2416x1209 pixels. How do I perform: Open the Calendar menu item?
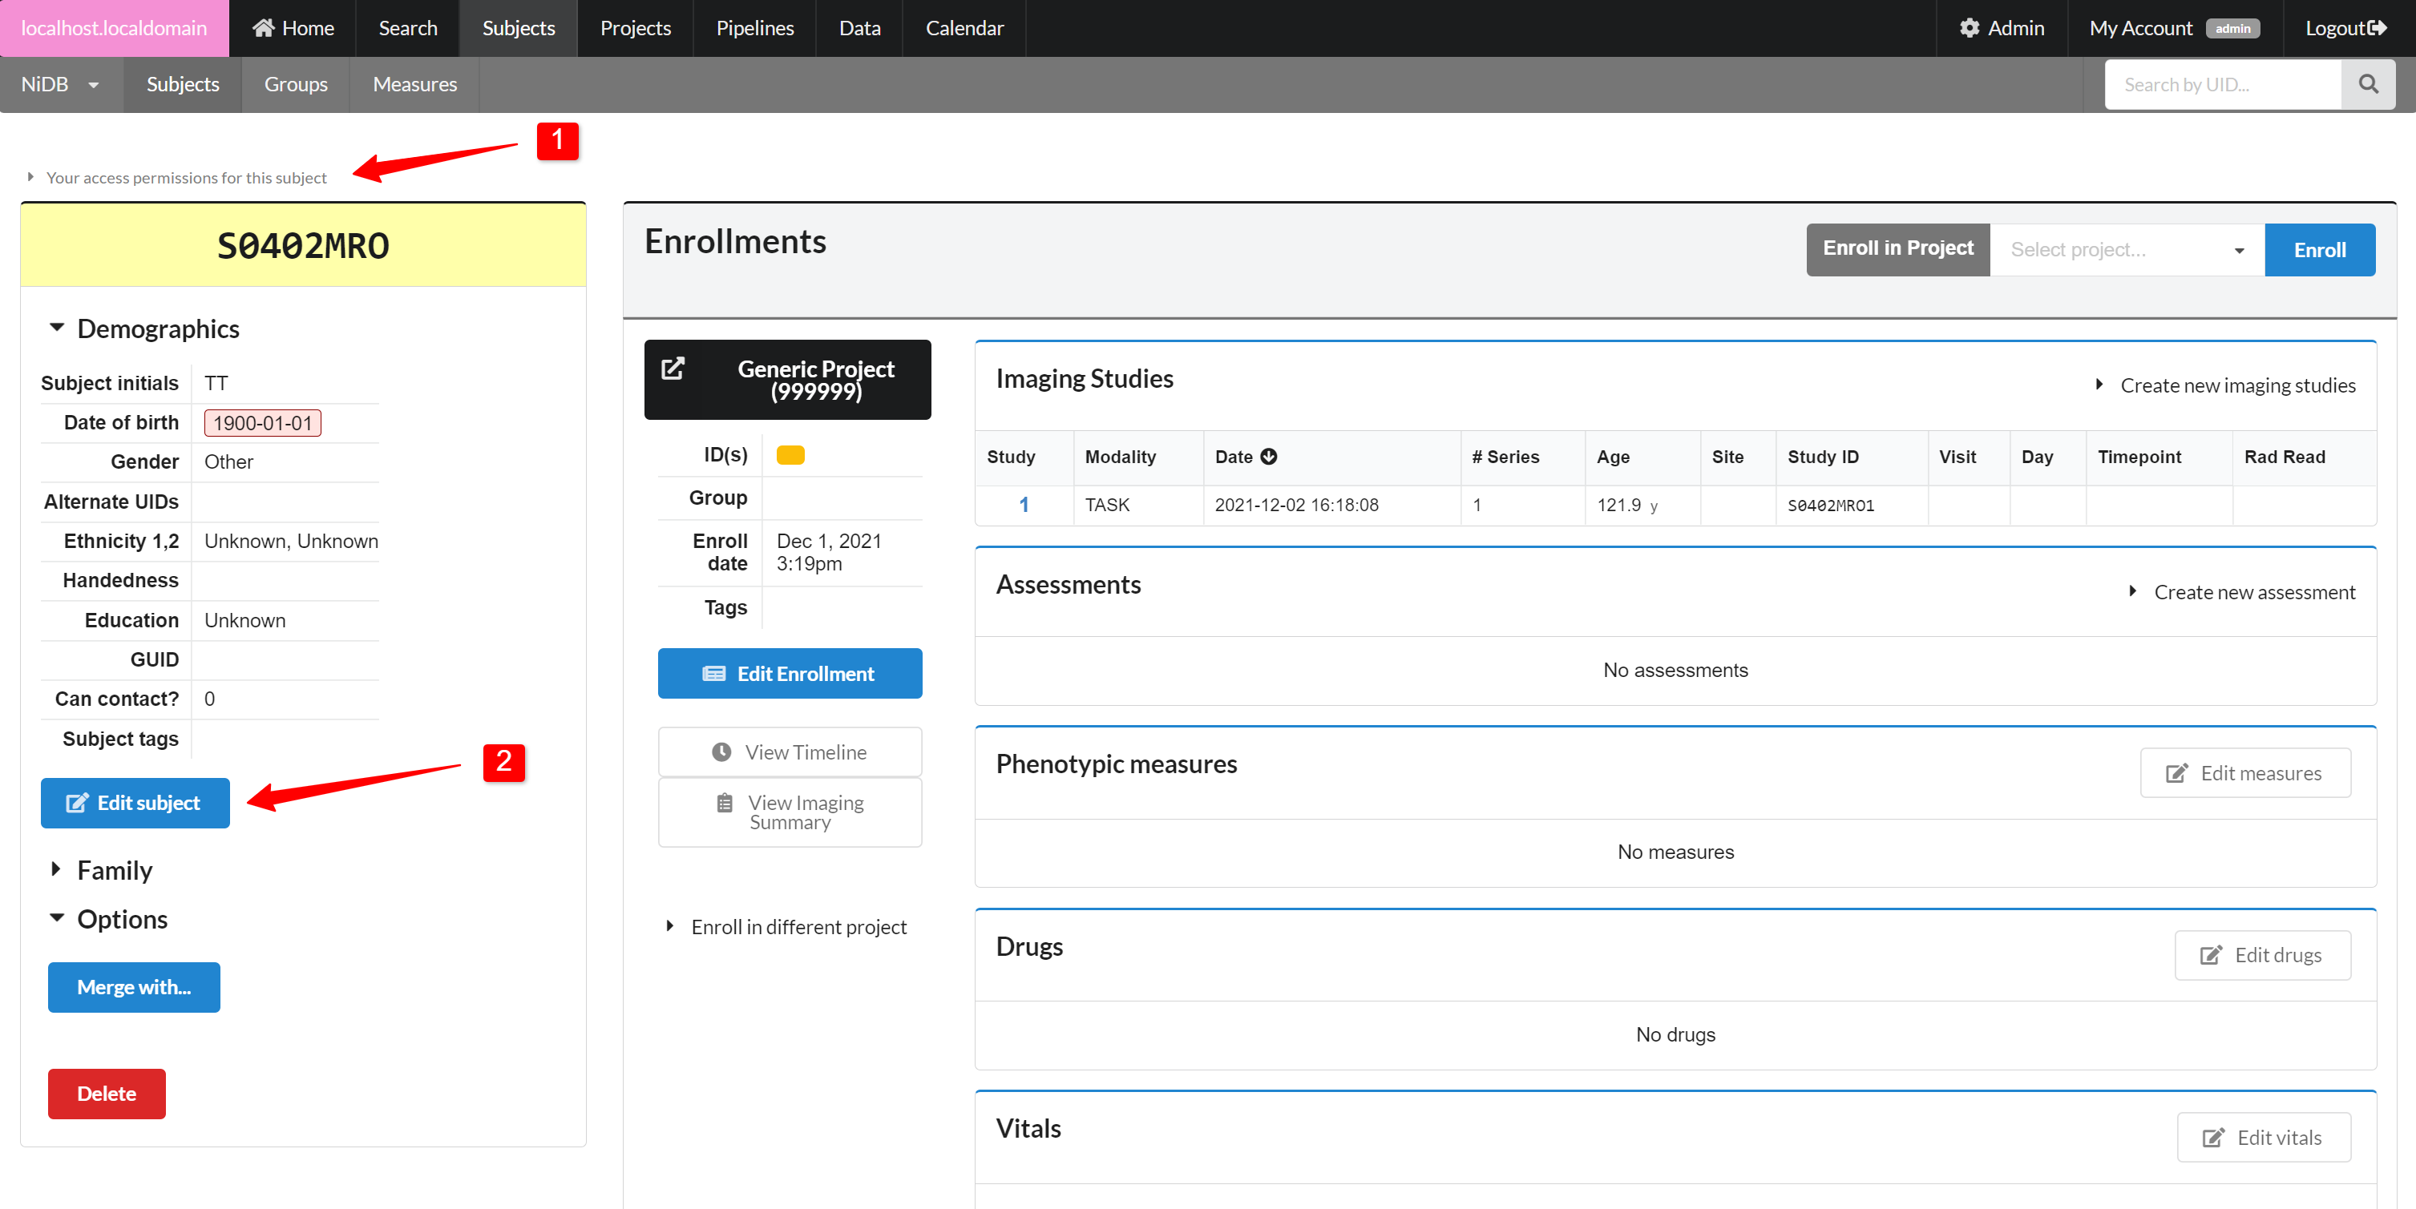click(x=964, y=27)
